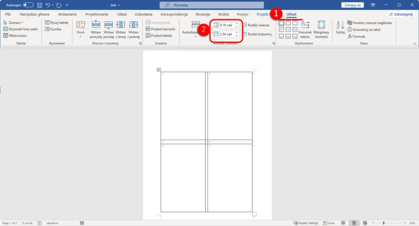
Task: Toggle Wyświetl linie siatki gridlines
Action: pos(20,29)
